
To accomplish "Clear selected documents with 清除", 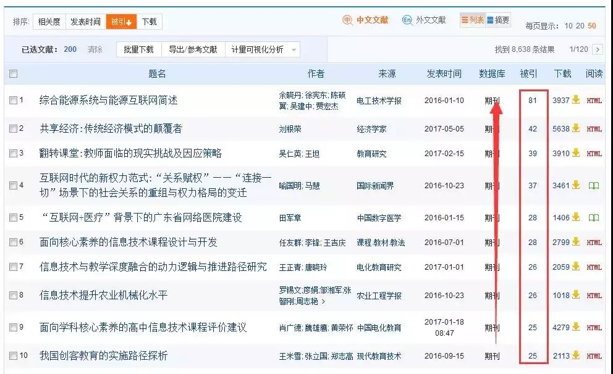I will click(95, 49).
